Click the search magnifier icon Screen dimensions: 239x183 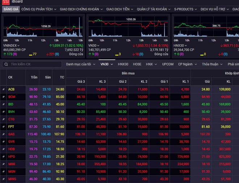click(x=6, y=64)
